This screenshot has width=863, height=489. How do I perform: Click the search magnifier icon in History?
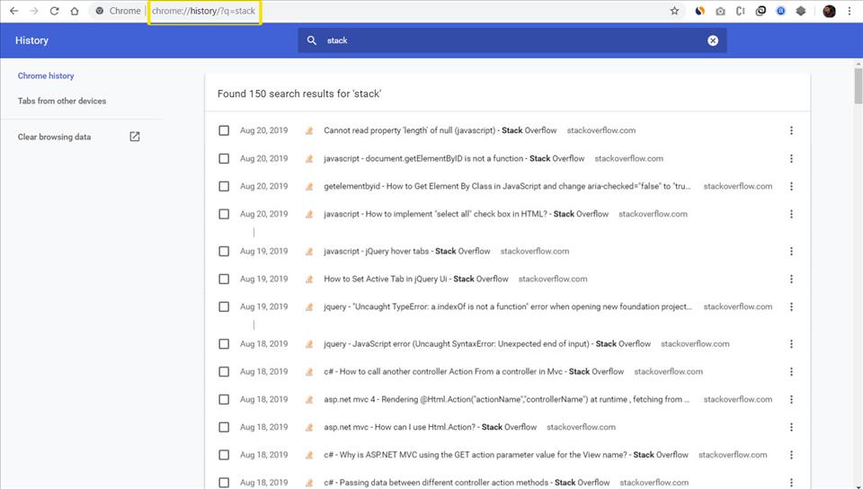(x=312, y=40)
